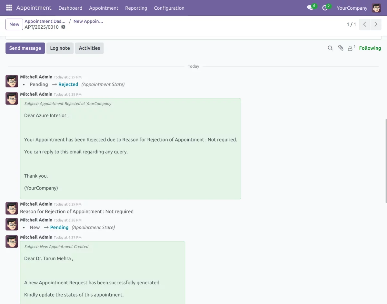387x304 pixels.
Task: Click the Send message button
Action: [25, 48]
